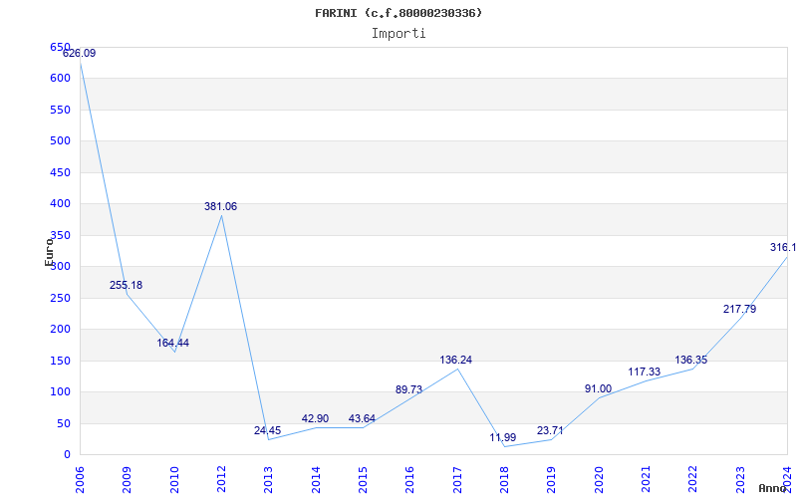
Task: Click the 43.64 data label
Action: coord(362,419)
